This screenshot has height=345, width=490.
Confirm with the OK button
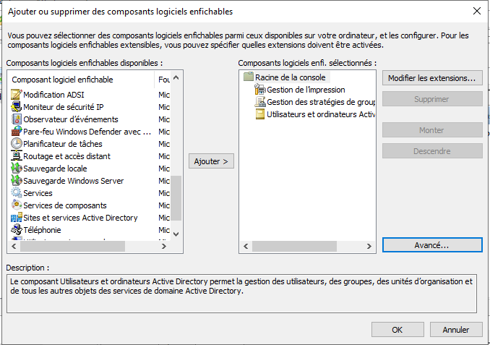397,330
